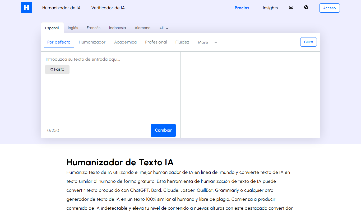Click the Pasta paste button

pos(57,69)
